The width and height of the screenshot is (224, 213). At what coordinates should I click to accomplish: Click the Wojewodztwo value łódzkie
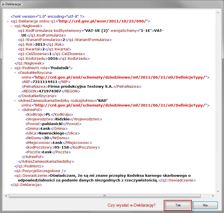click(62, 119)
